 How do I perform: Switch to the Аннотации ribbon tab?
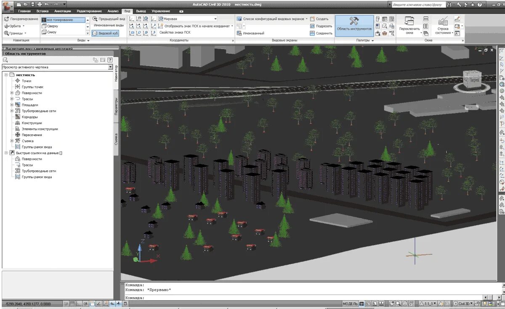click(63, 11)
